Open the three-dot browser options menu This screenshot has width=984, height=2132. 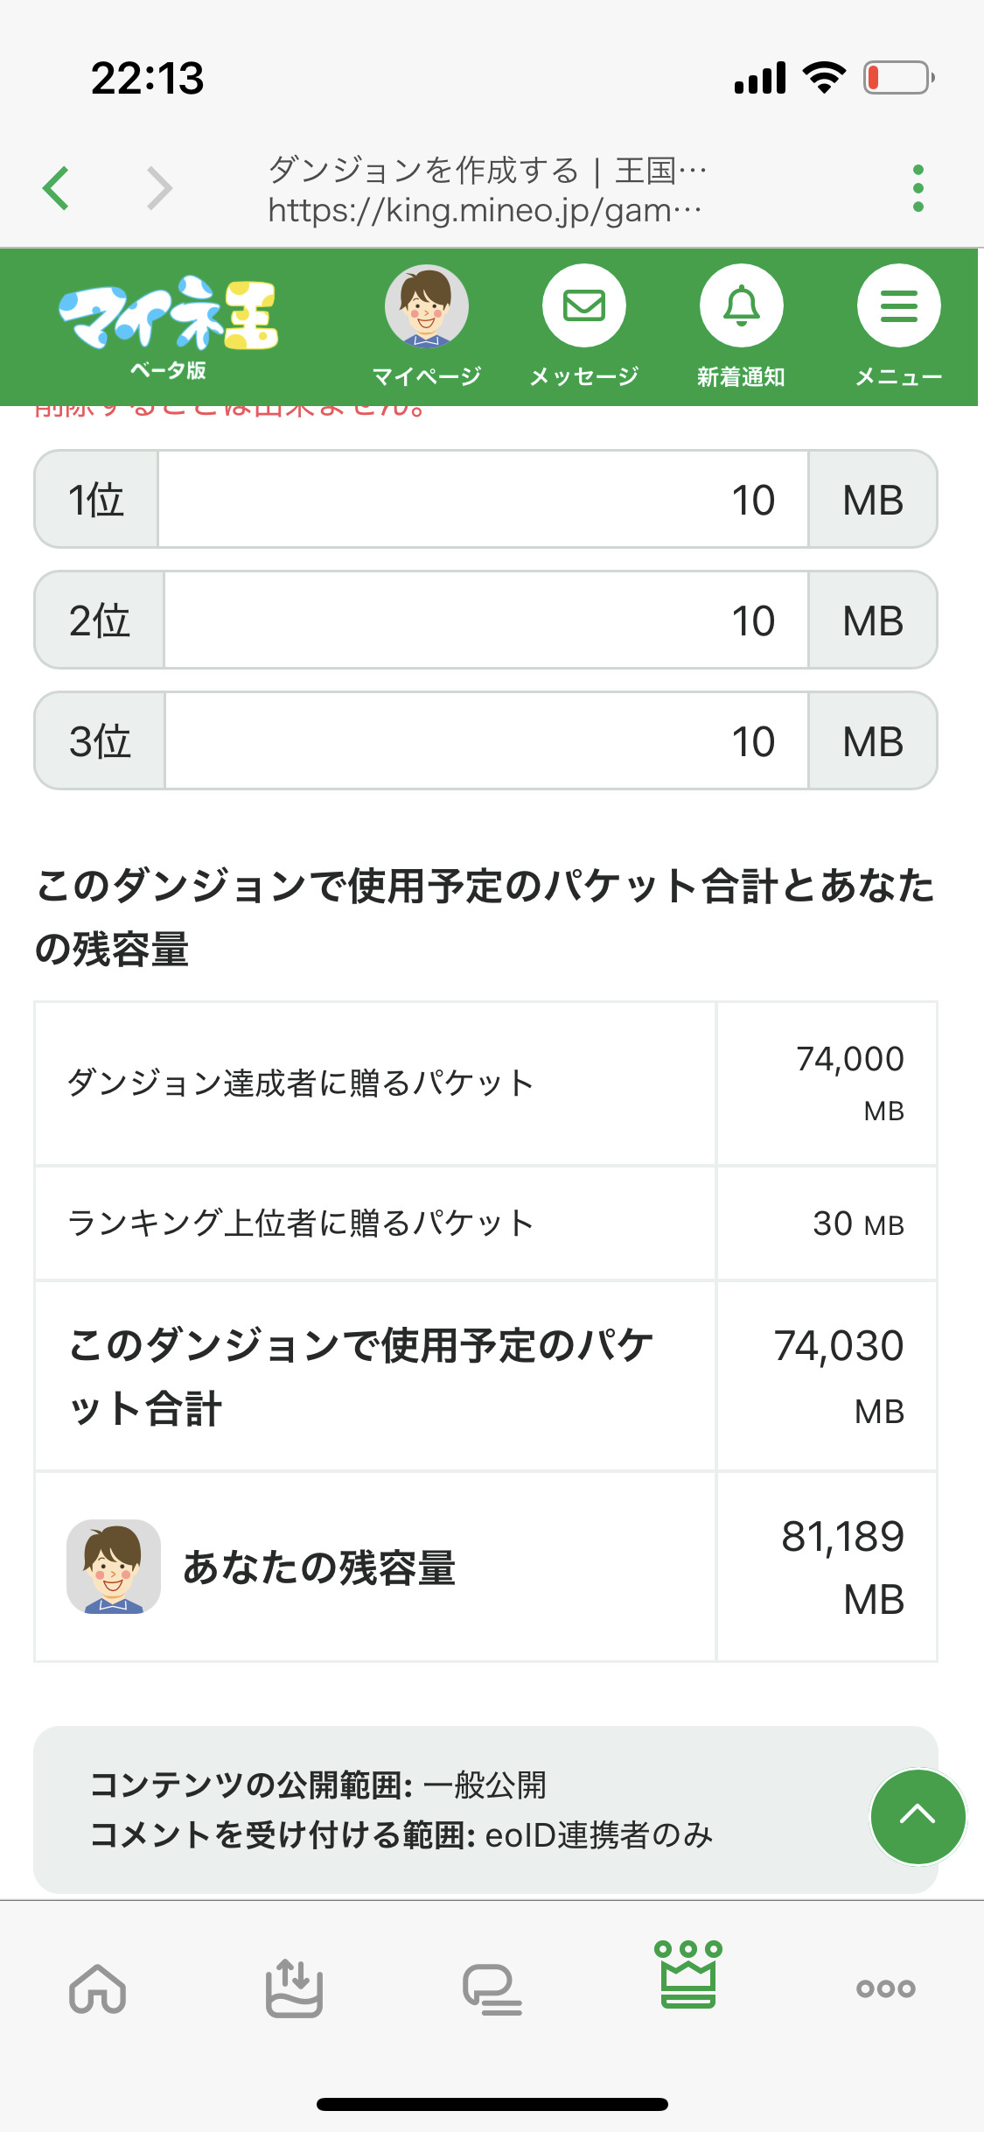click(918, 188)
